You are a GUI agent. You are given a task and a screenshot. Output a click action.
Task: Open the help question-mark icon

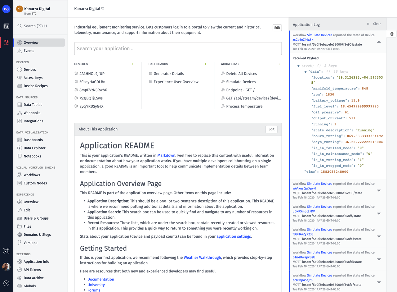(6, 283)
